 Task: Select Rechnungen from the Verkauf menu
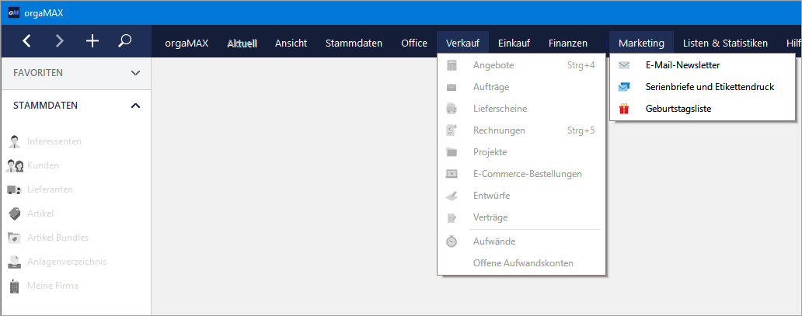(x=499, y=130)
